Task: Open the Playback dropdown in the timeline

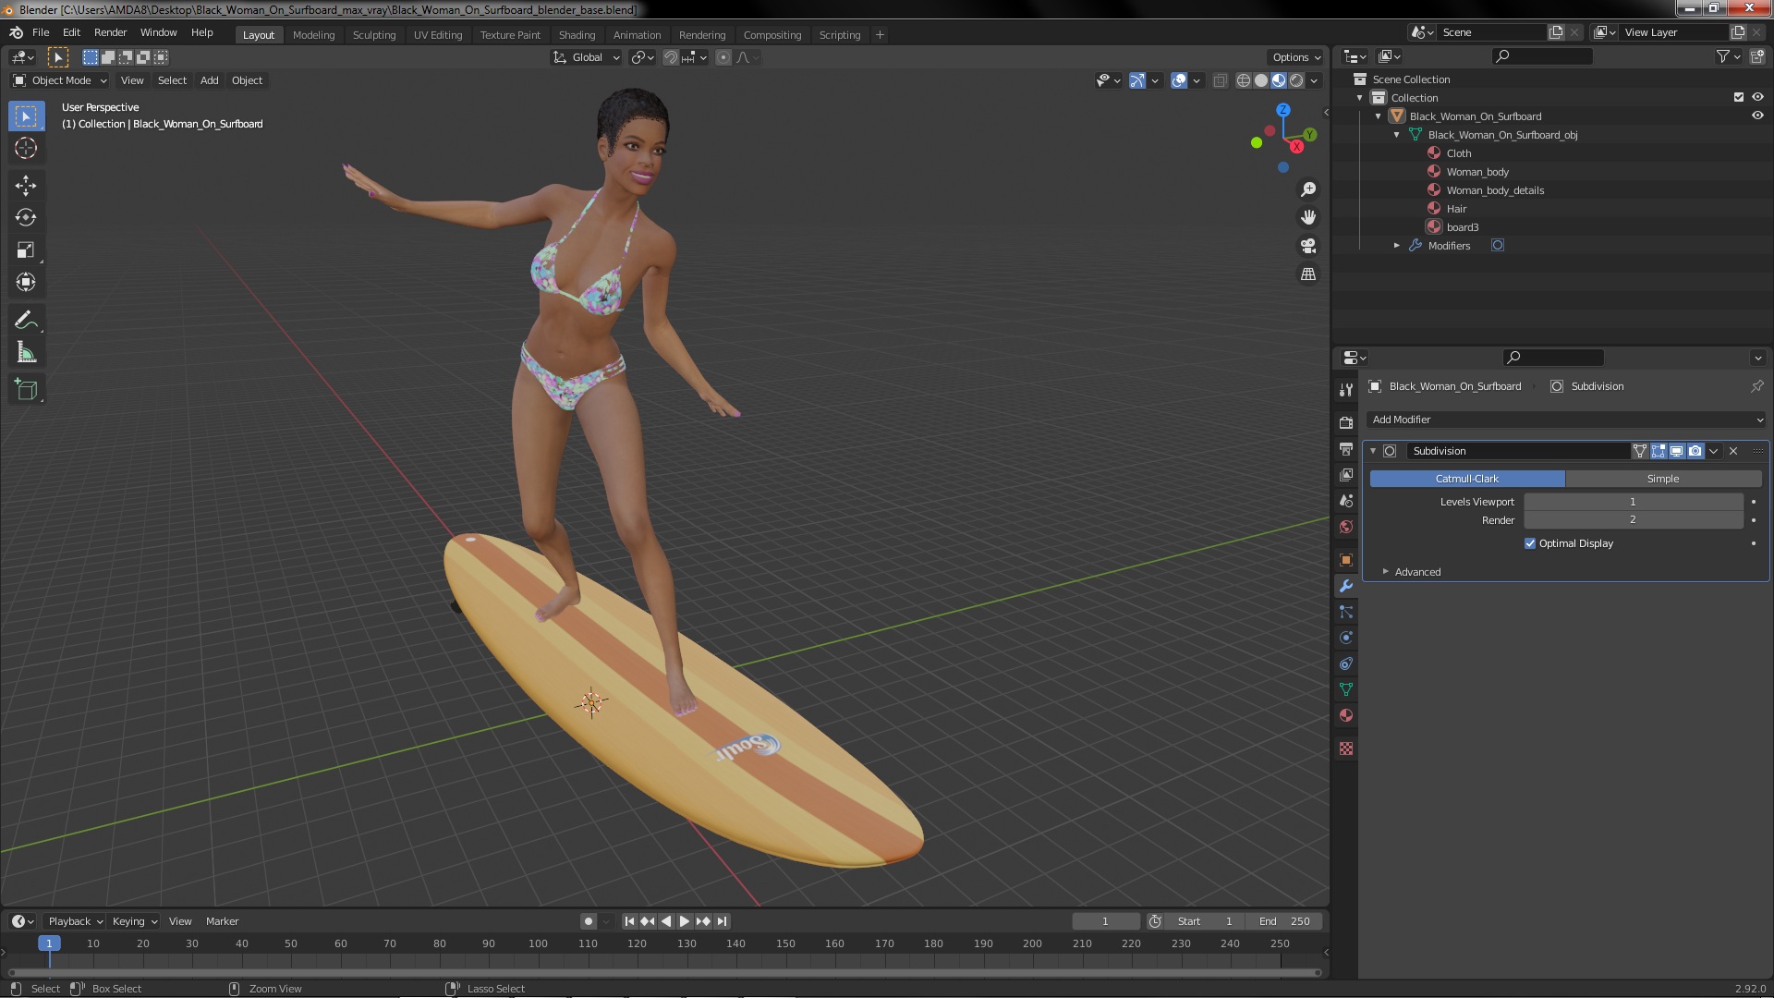Action: tap(75, 921)
